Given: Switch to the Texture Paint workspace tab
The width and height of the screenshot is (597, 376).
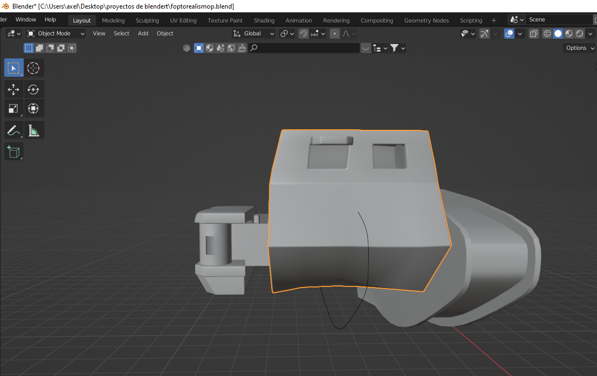Looking at the screenshot, I should 225,20.
